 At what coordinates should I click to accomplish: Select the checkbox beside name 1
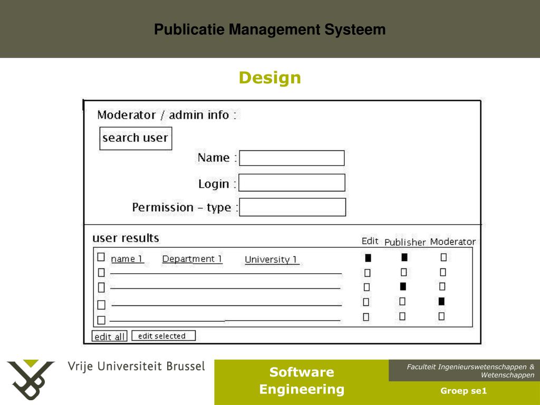(101, 257)
